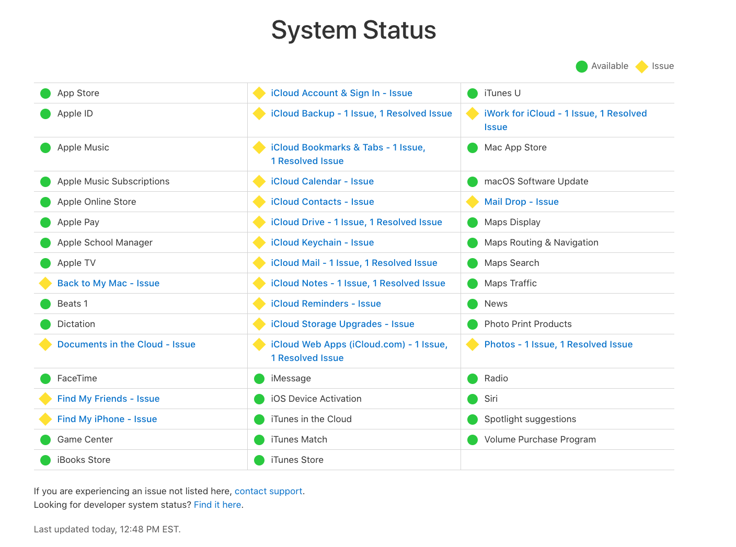This screenshot has width=736, height=547.
Task: Open the iCloud Account & Sign In issue
Action: pos(341,93)
